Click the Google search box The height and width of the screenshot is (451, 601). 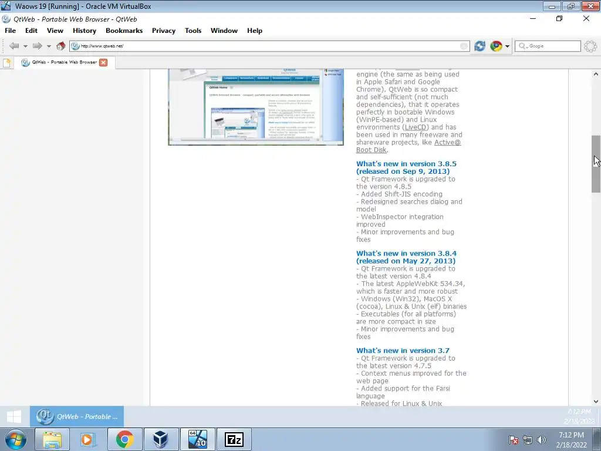[548, 46]
